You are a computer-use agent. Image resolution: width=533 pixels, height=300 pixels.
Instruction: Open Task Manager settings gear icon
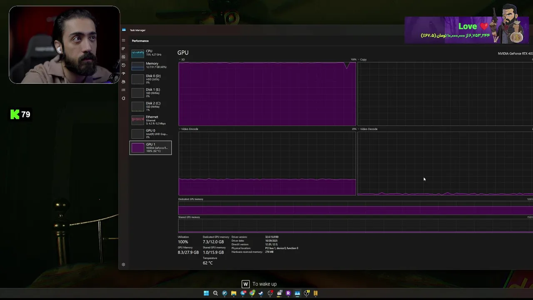[x=123, y=265]
